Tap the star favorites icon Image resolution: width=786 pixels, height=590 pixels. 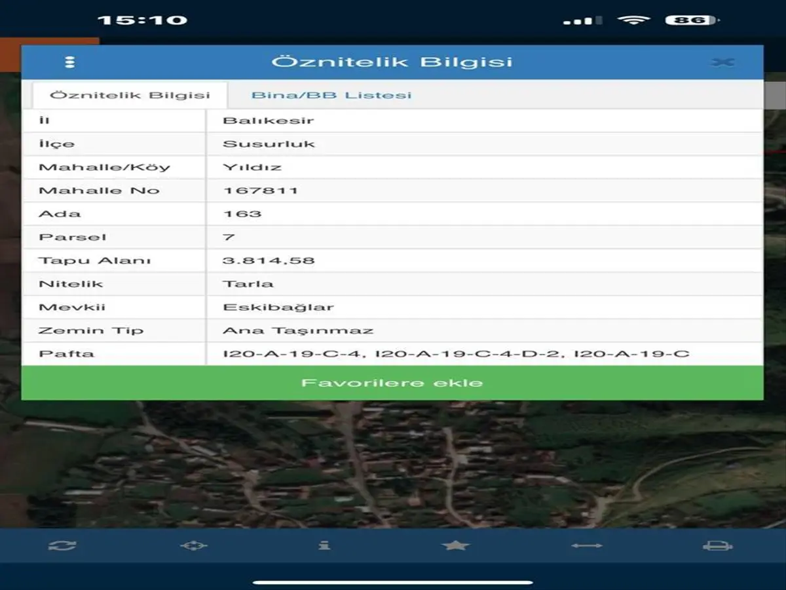455,545
